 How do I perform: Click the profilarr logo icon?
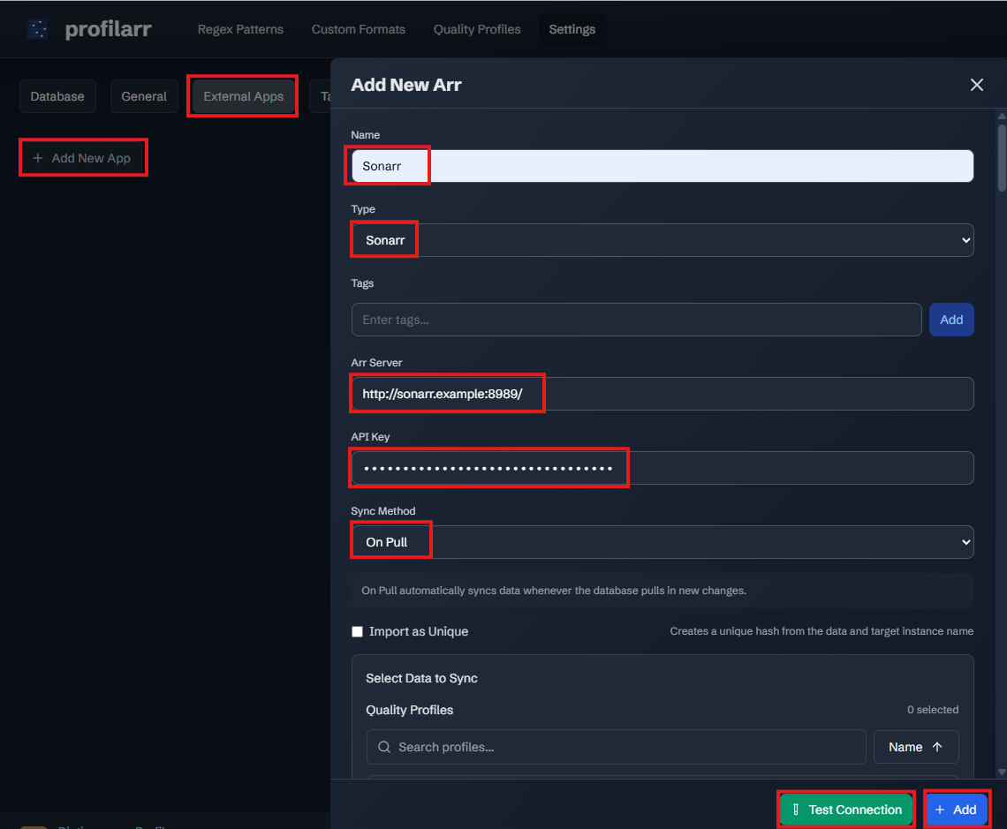[37, 29]
